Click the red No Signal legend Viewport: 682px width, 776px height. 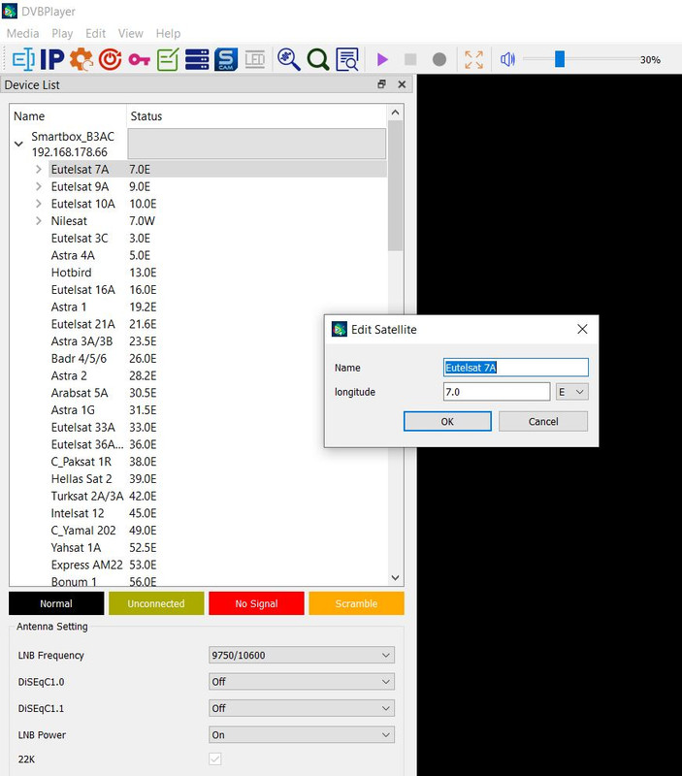[x=256, y=603]
